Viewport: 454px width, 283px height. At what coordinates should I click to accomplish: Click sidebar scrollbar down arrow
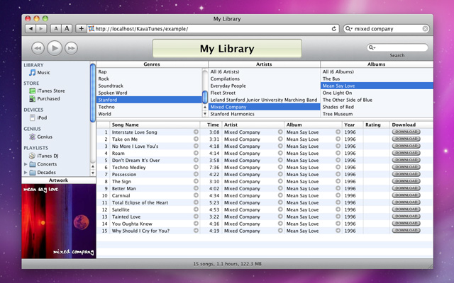point(93,173)
